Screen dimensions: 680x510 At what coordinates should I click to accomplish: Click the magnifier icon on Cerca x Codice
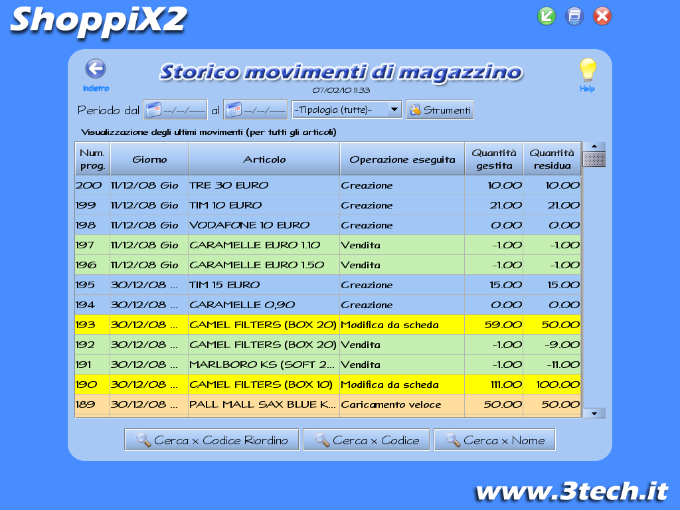322,440
